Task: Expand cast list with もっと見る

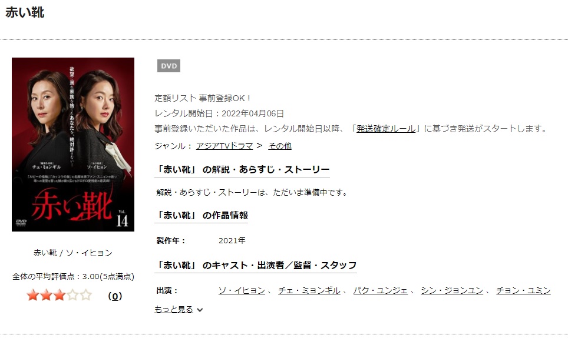Action: 174,310
